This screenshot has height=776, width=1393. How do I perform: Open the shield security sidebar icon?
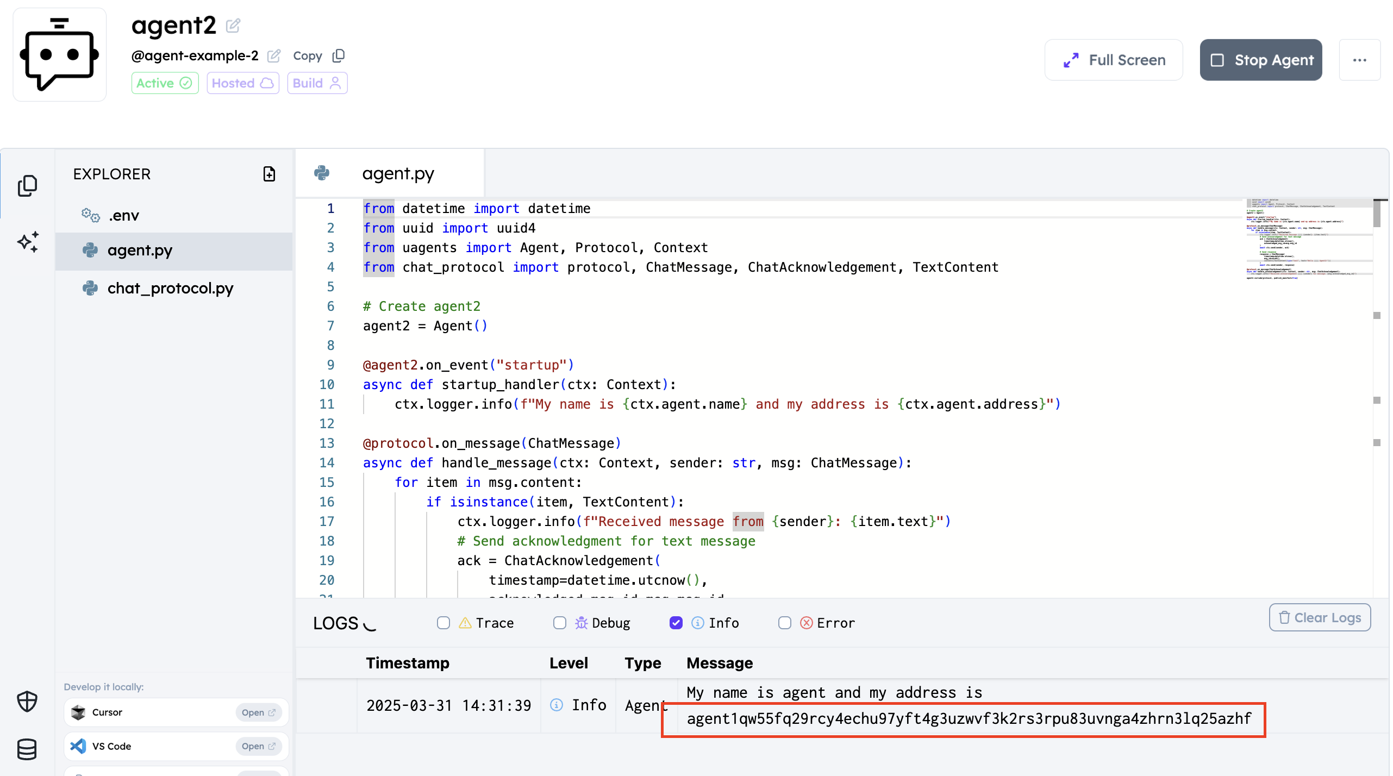[x=27, y=702]
